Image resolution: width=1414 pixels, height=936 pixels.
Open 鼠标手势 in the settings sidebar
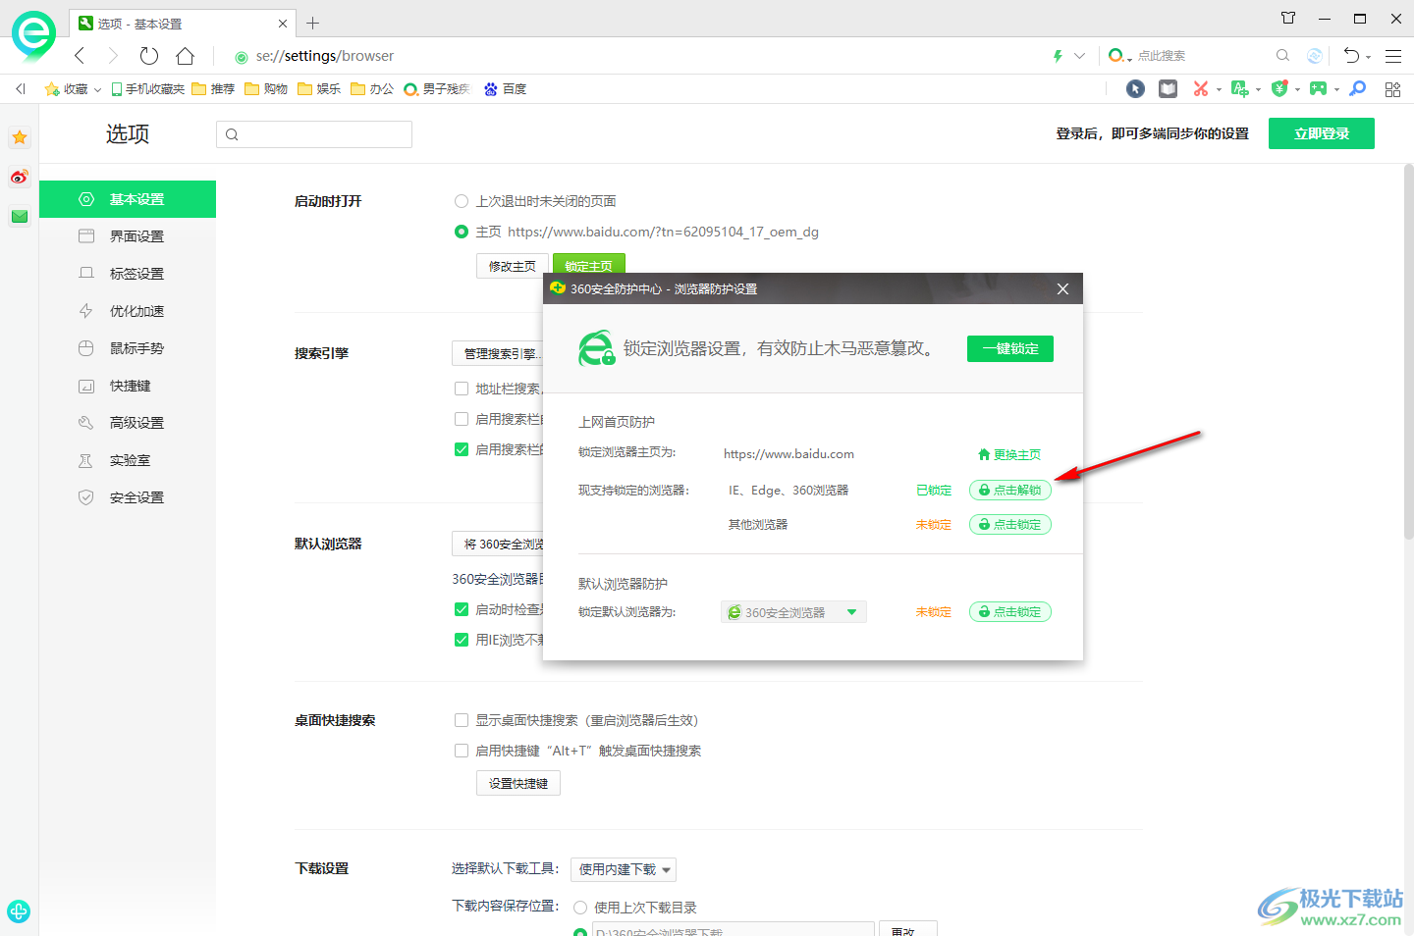coord(128,348)
